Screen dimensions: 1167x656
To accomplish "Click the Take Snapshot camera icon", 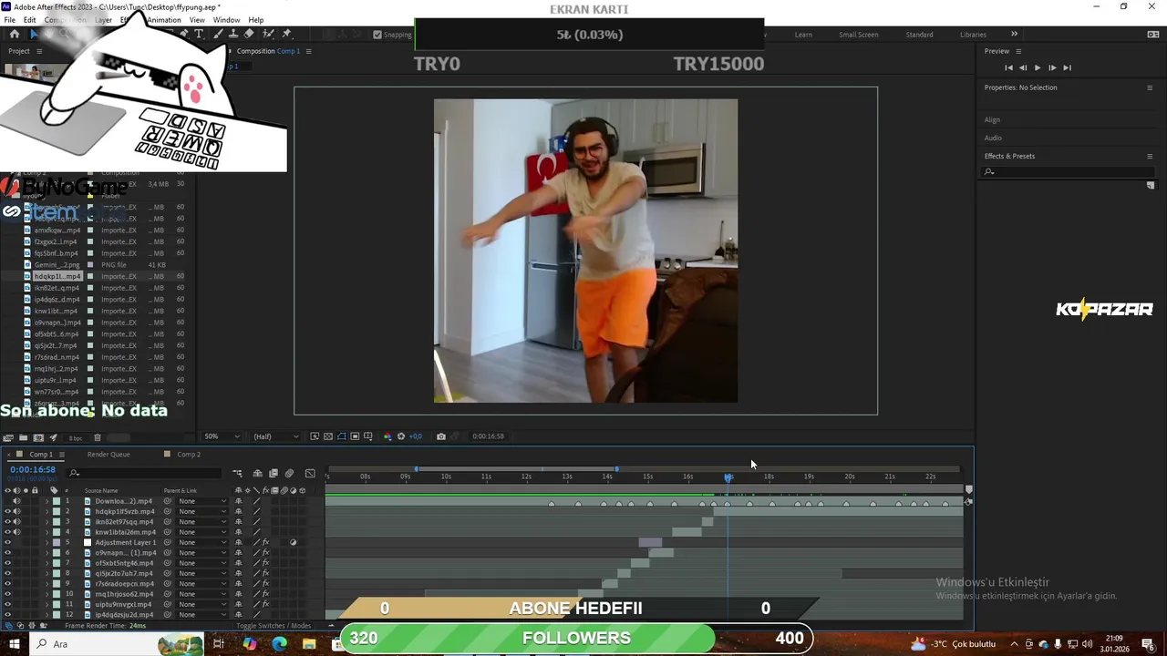I will pos(441,436).
